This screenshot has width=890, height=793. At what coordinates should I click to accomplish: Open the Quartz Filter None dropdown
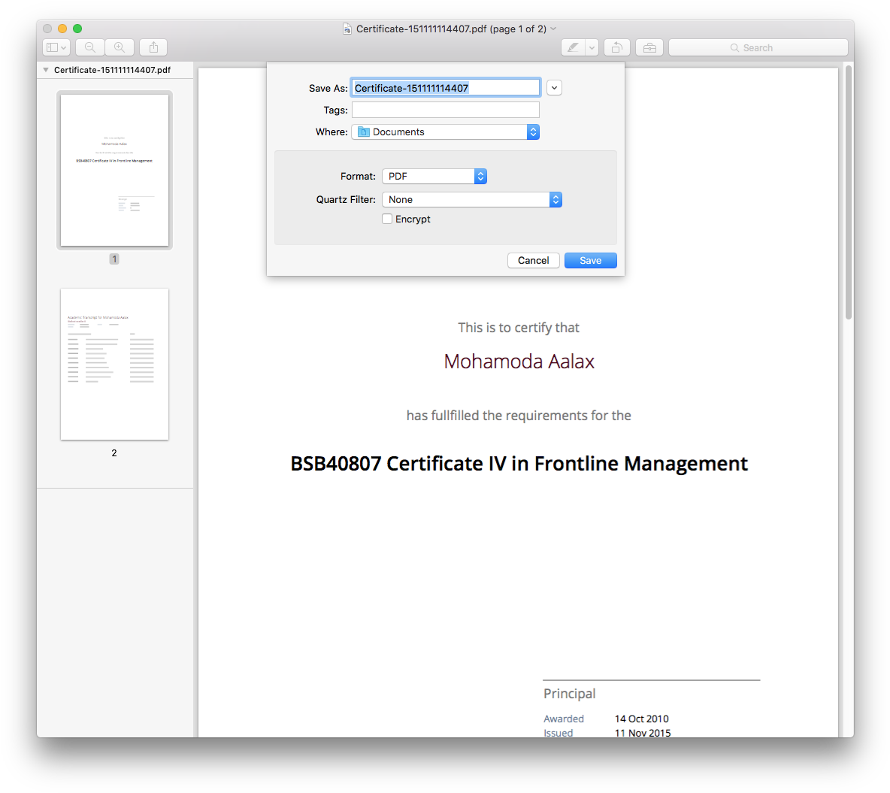click(x=472, y=200)
